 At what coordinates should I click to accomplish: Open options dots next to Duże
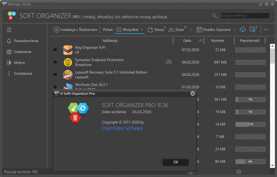pos(191,30)
